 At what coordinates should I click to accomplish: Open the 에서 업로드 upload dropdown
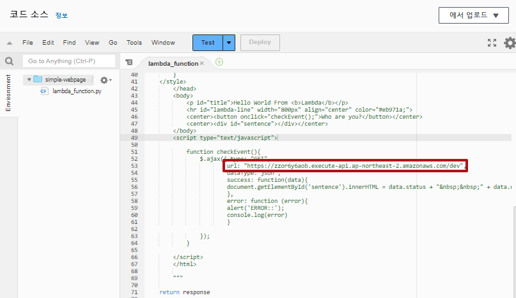[x=474, y=15]
